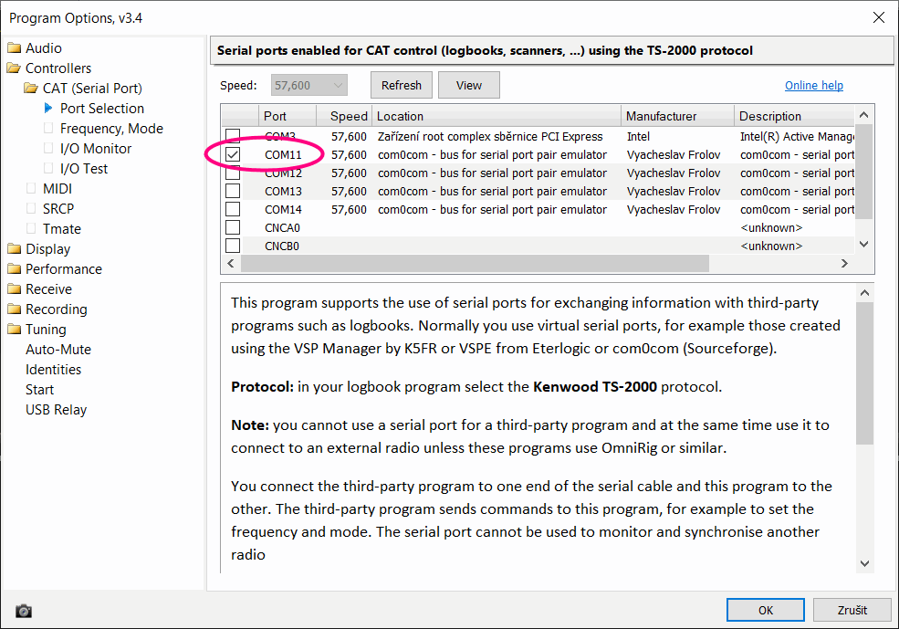
Task: Collapse the Controllers folder icon
Action: coord(14,68)
